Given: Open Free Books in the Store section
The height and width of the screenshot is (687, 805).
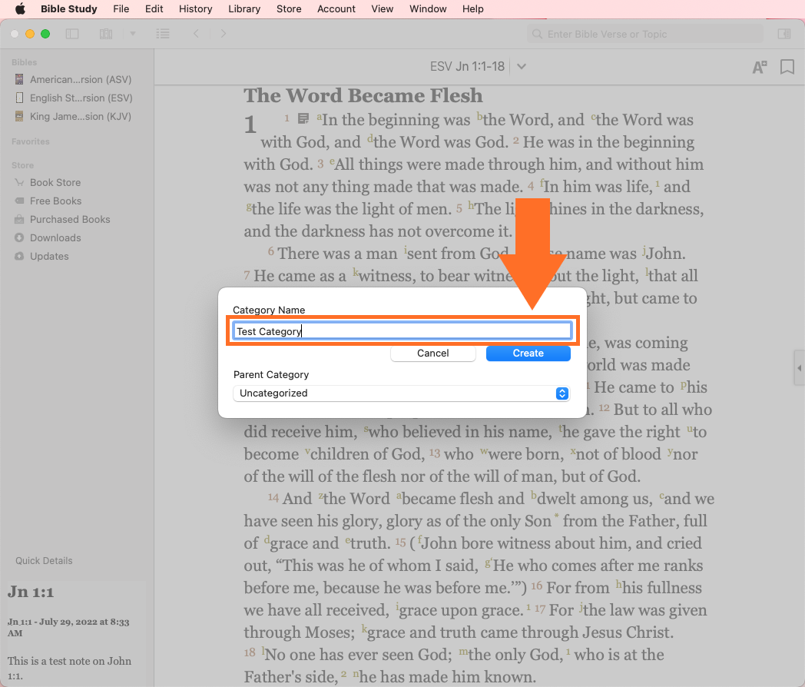Looking at the screenshot, I should tap(55, 201).
